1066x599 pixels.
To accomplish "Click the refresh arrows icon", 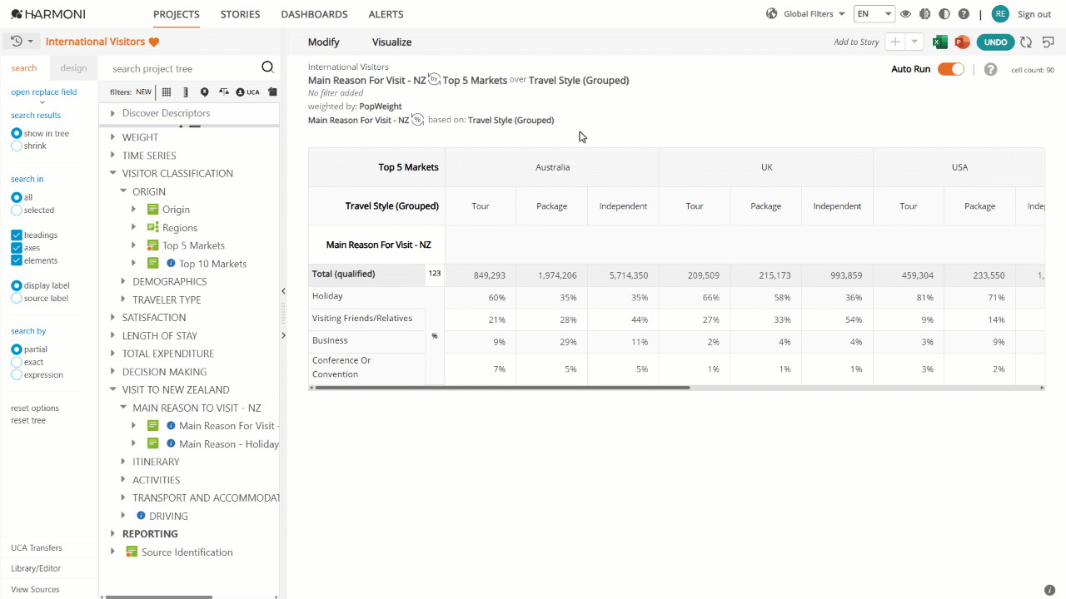I will tap(1026, 42).
